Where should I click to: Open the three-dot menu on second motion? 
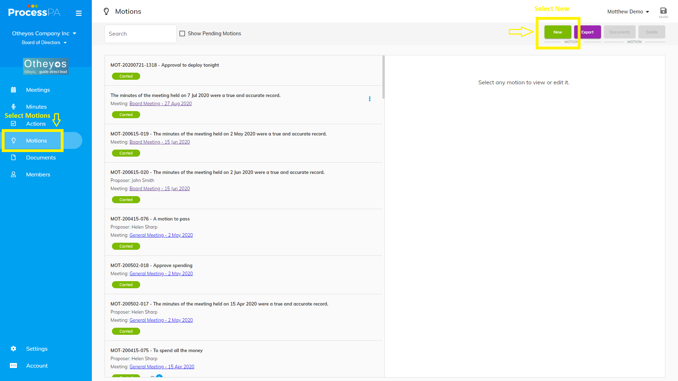tap(369, 99)
